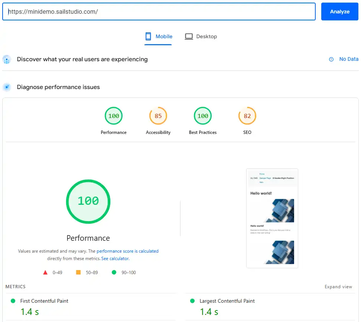The width and height of the screenshot is (361, 322).
Task: Click the mobile phone icon
Action: (x=148, y=36)
